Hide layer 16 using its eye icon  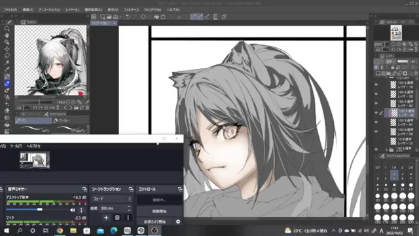coord(376,85)
